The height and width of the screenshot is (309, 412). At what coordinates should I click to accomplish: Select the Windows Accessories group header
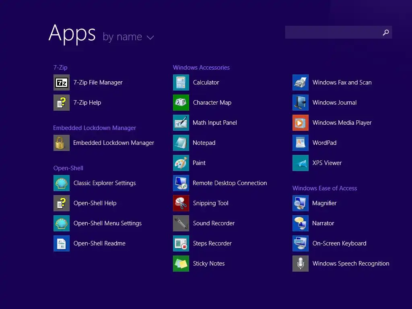201,68
